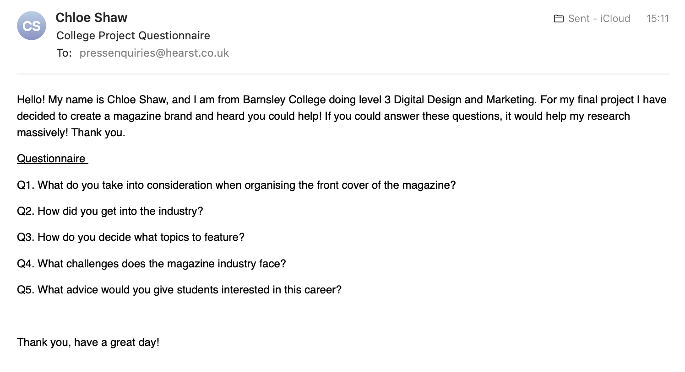Image resolution: width=685 pixels, height=372 pixels.
Task: Click sender name Chloe Shaw
Action: click(92, 18)
